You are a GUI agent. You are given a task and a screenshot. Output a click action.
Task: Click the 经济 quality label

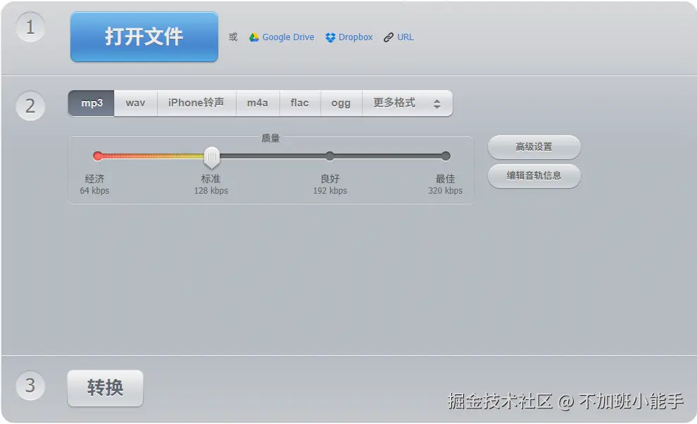coord(94,179)
